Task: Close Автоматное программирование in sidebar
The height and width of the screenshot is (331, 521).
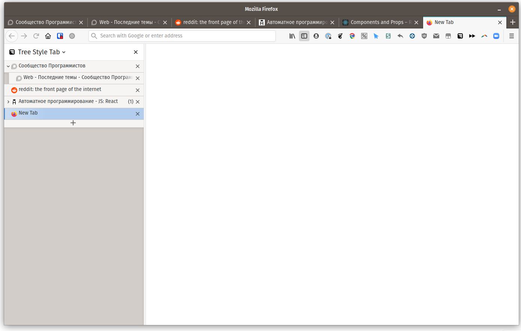Action: (138, 102)
